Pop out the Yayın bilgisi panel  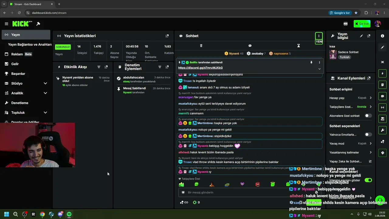point(369,36)
